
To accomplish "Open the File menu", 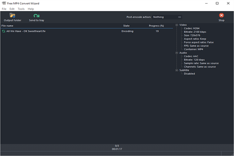I will (x=4, y=9).
